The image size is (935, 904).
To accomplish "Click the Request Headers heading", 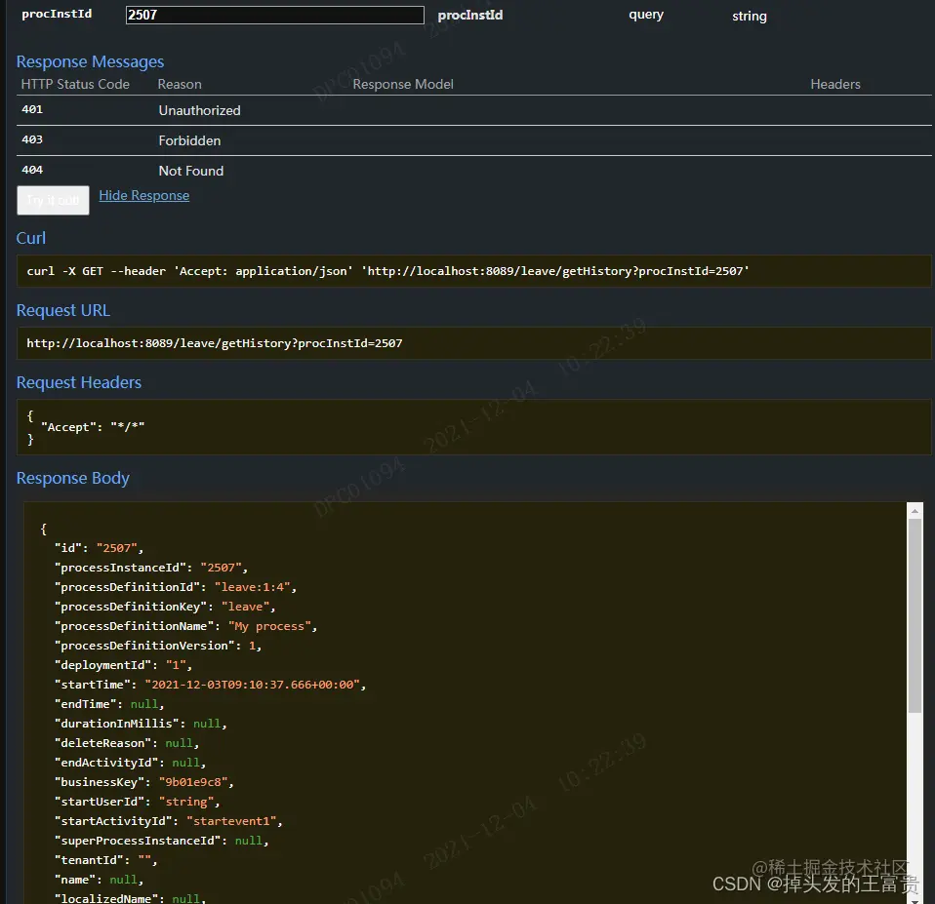I will (x=79, y=382).
